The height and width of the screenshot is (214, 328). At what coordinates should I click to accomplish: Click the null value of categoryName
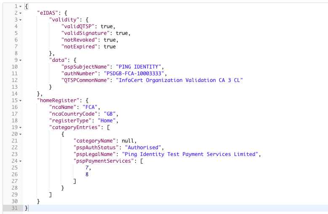pyautogui.click(x=128, y=141)
